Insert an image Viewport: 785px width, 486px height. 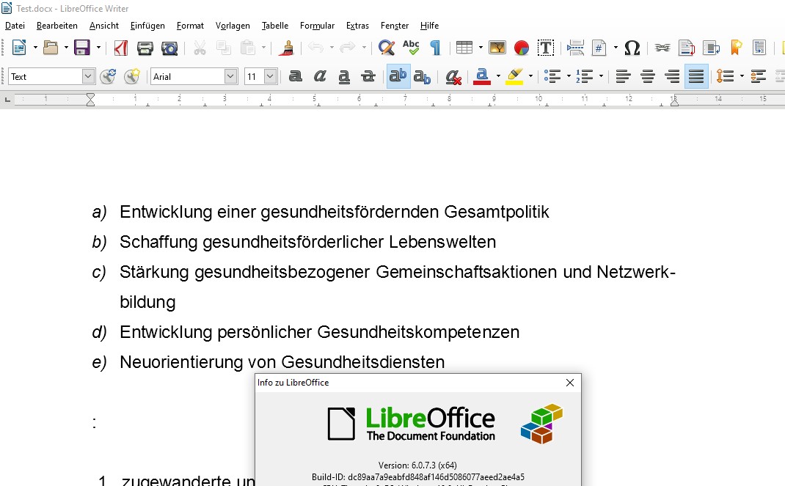point(497,48)
